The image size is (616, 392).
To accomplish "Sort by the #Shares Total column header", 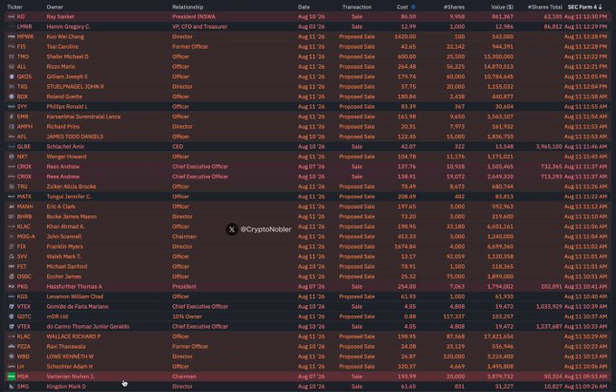I will 545,7.
